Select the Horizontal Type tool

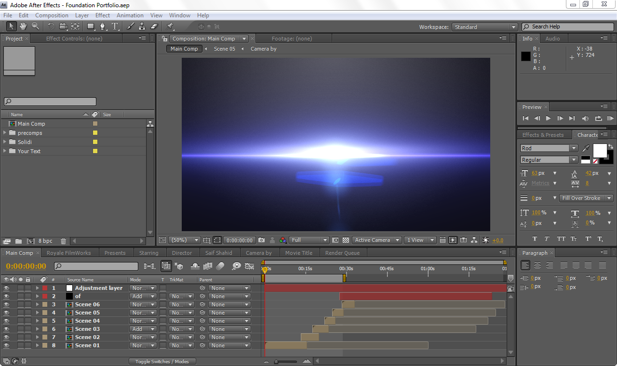click(115, 26)
